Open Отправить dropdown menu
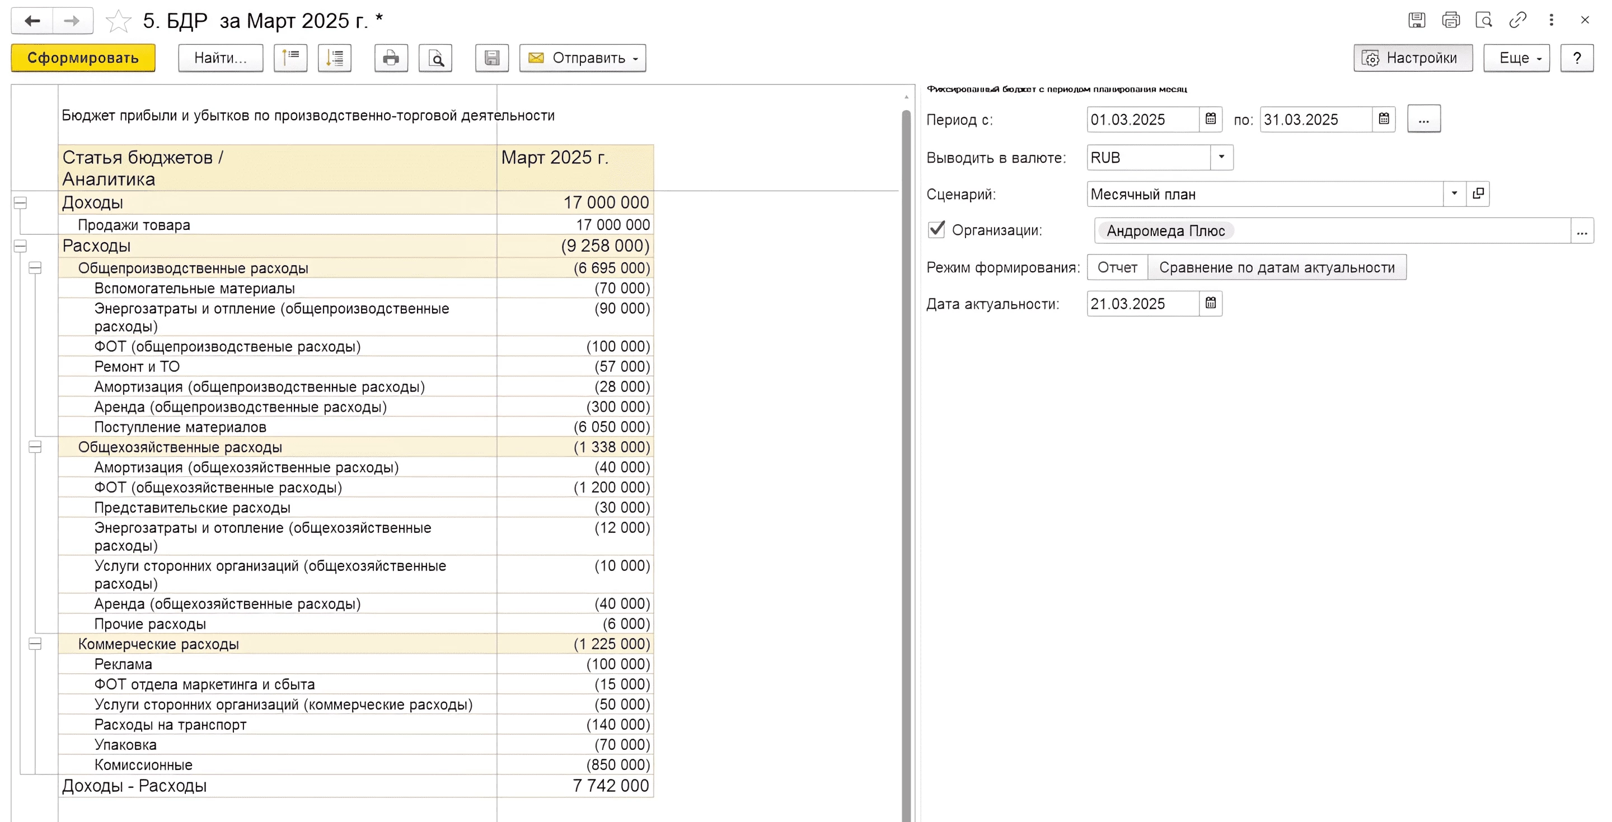Screen dimensions: 1612x822 click(x=582, y=58)
